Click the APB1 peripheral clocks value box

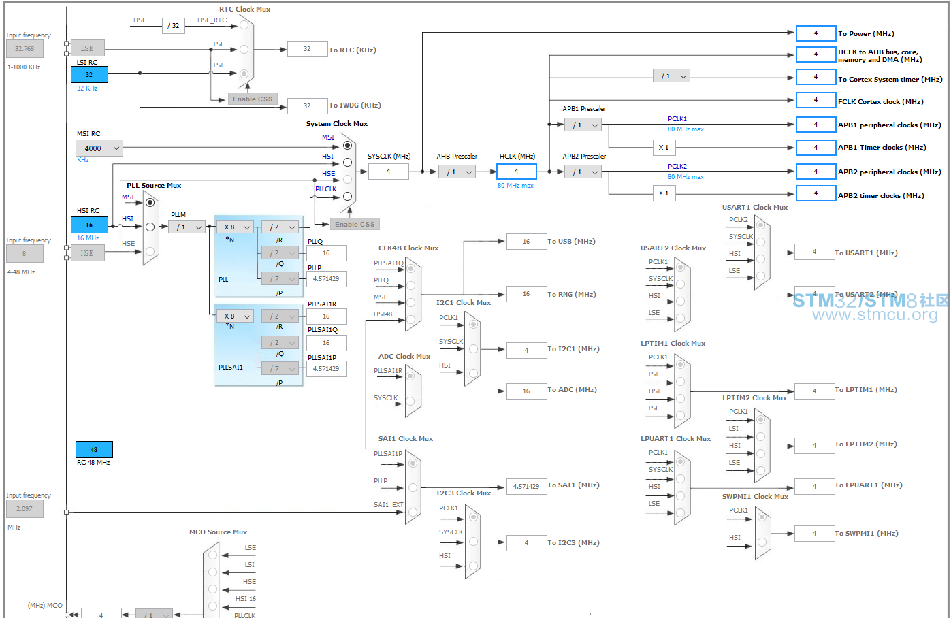click(x=816, y=125)
